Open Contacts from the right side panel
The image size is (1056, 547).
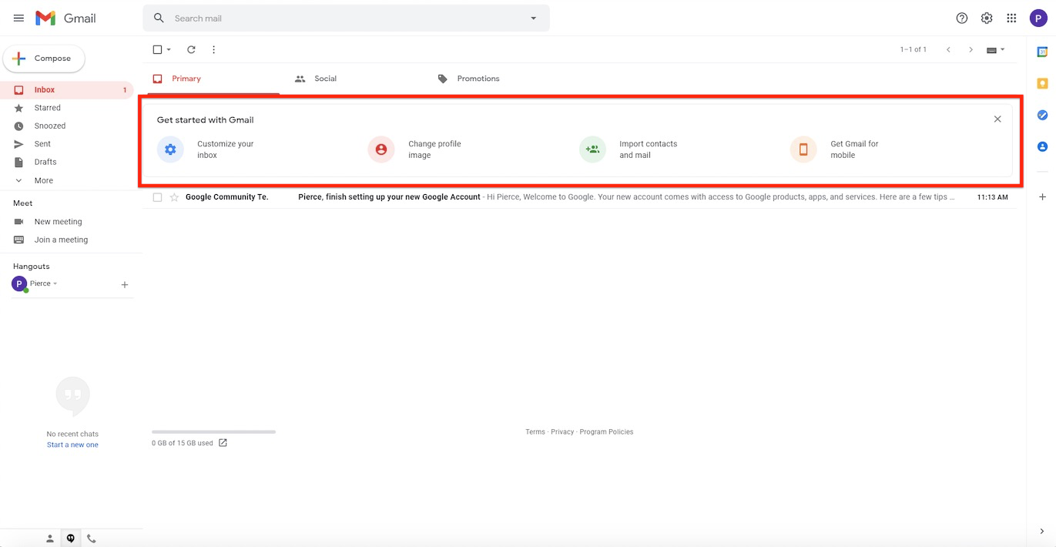pos(1042,146)
